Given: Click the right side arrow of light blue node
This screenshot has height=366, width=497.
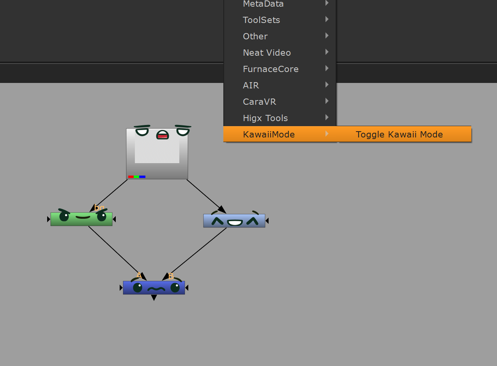Looking at the screenshot, I should [x=267, y=221].
